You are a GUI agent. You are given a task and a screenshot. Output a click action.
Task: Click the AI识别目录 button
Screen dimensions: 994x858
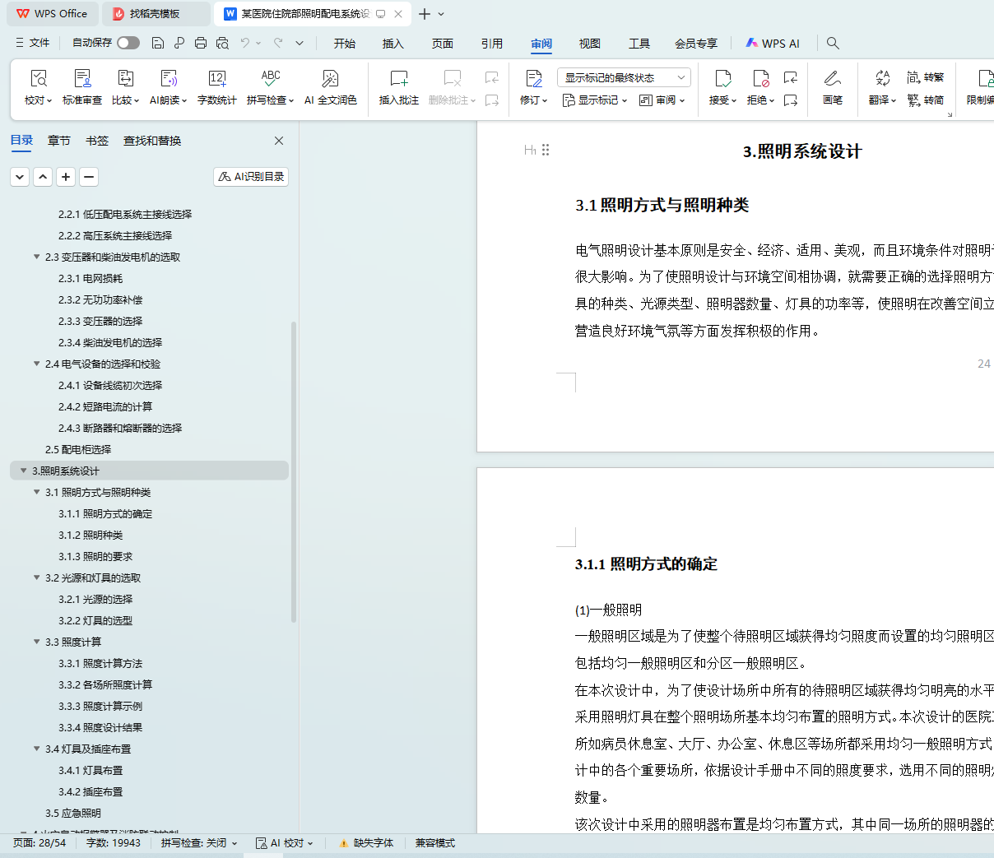251,177
